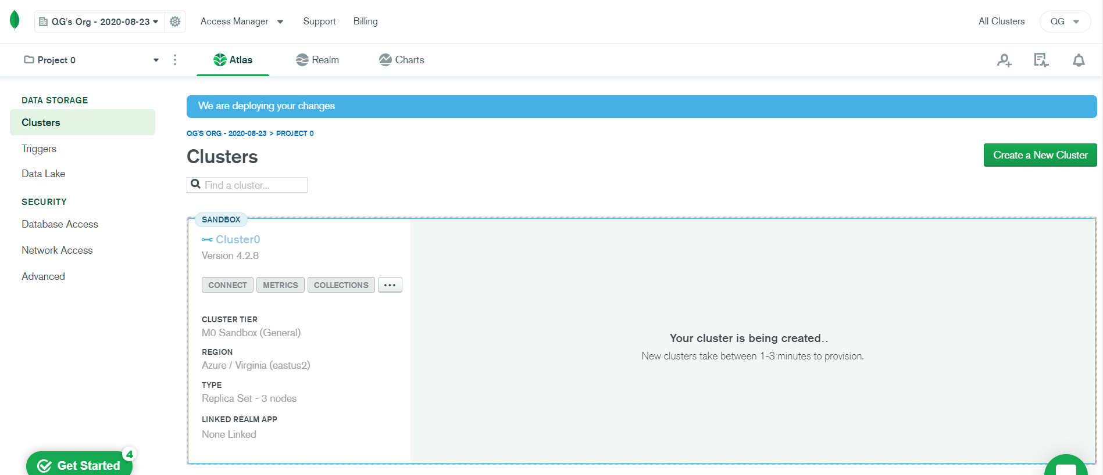
Task: Open the QG user account menu
Action: pos(1065,21)
